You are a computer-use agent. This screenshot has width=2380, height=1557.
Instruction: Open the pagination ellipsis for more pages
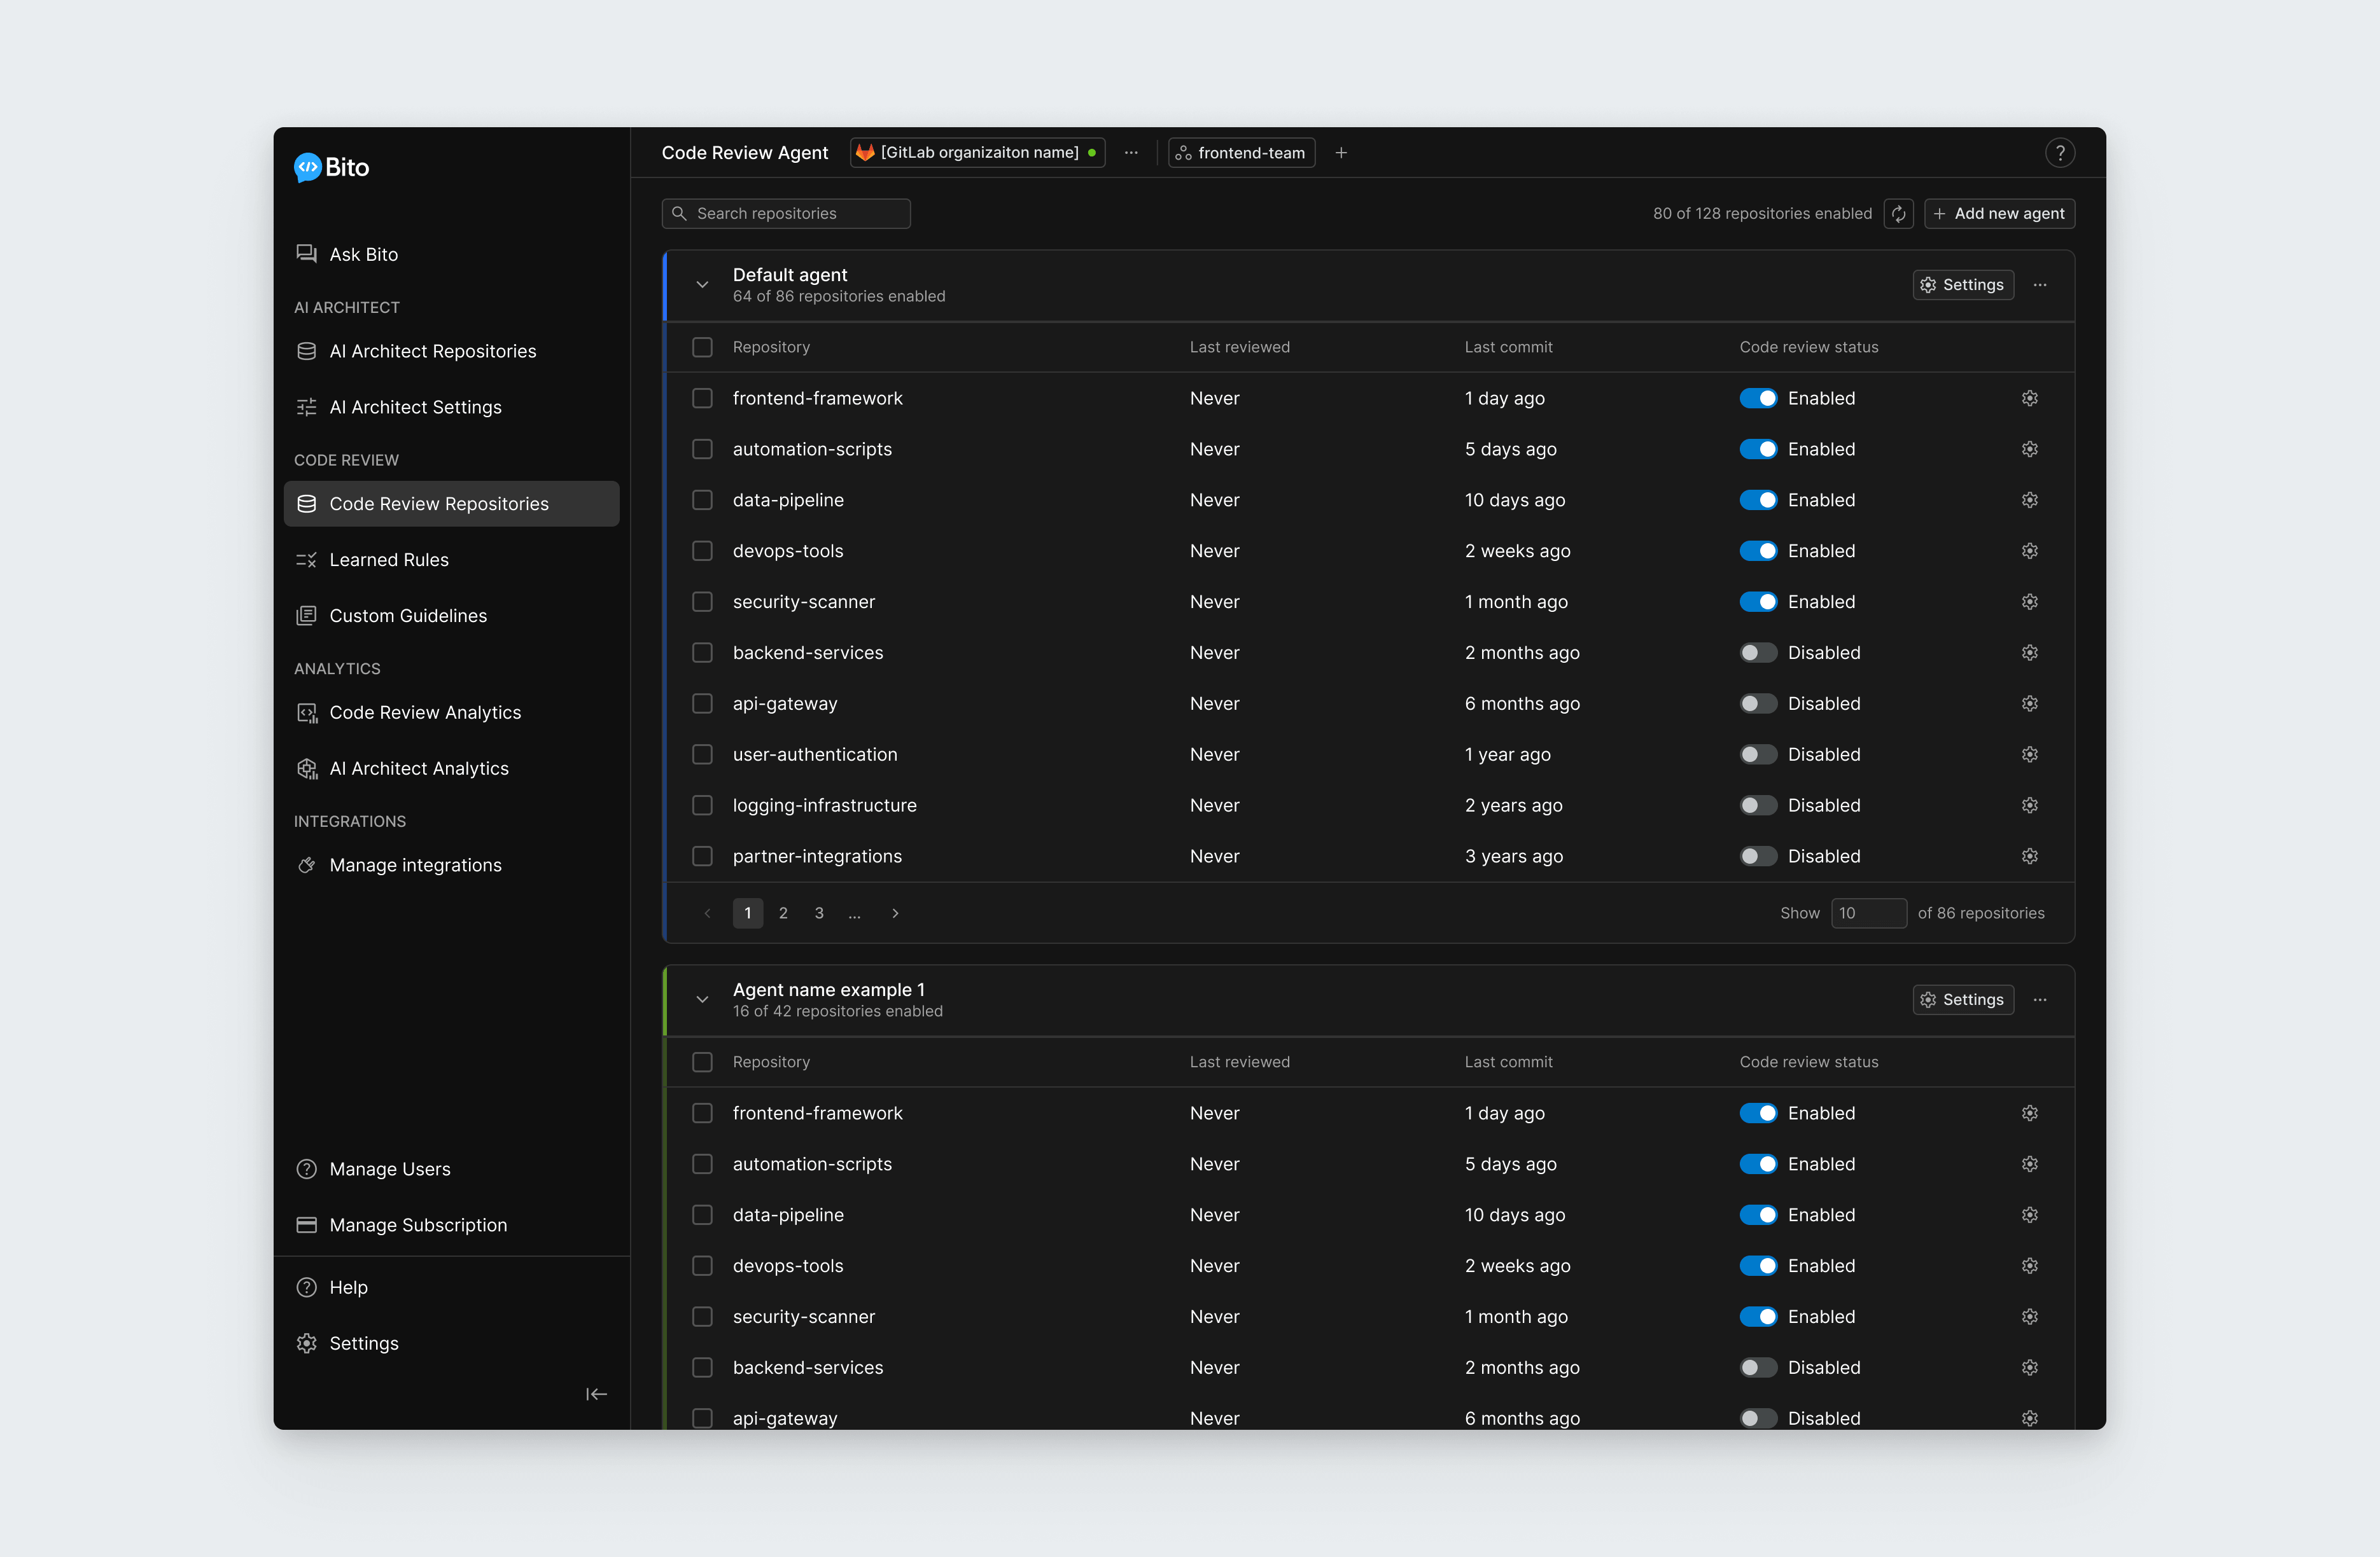click(854, 913)
